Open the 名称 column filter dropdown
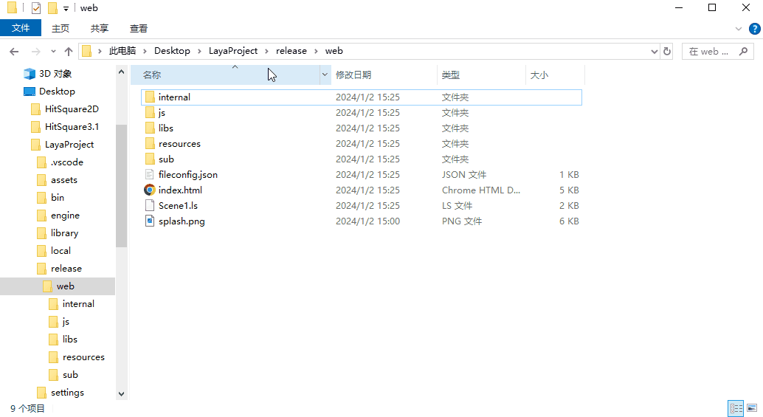This screenshot has height=417, width=763. point(325,75)
